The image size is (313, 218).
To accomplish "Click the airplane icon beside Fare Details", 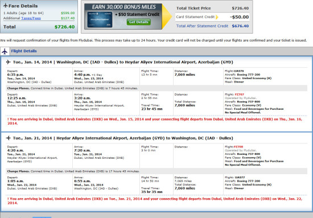I will [x=6, y=6].
